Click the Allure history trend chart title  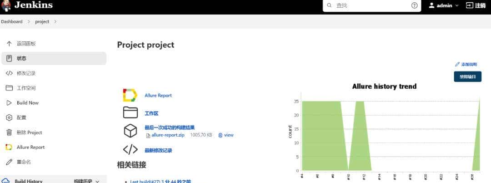click(x=384, y=86)
